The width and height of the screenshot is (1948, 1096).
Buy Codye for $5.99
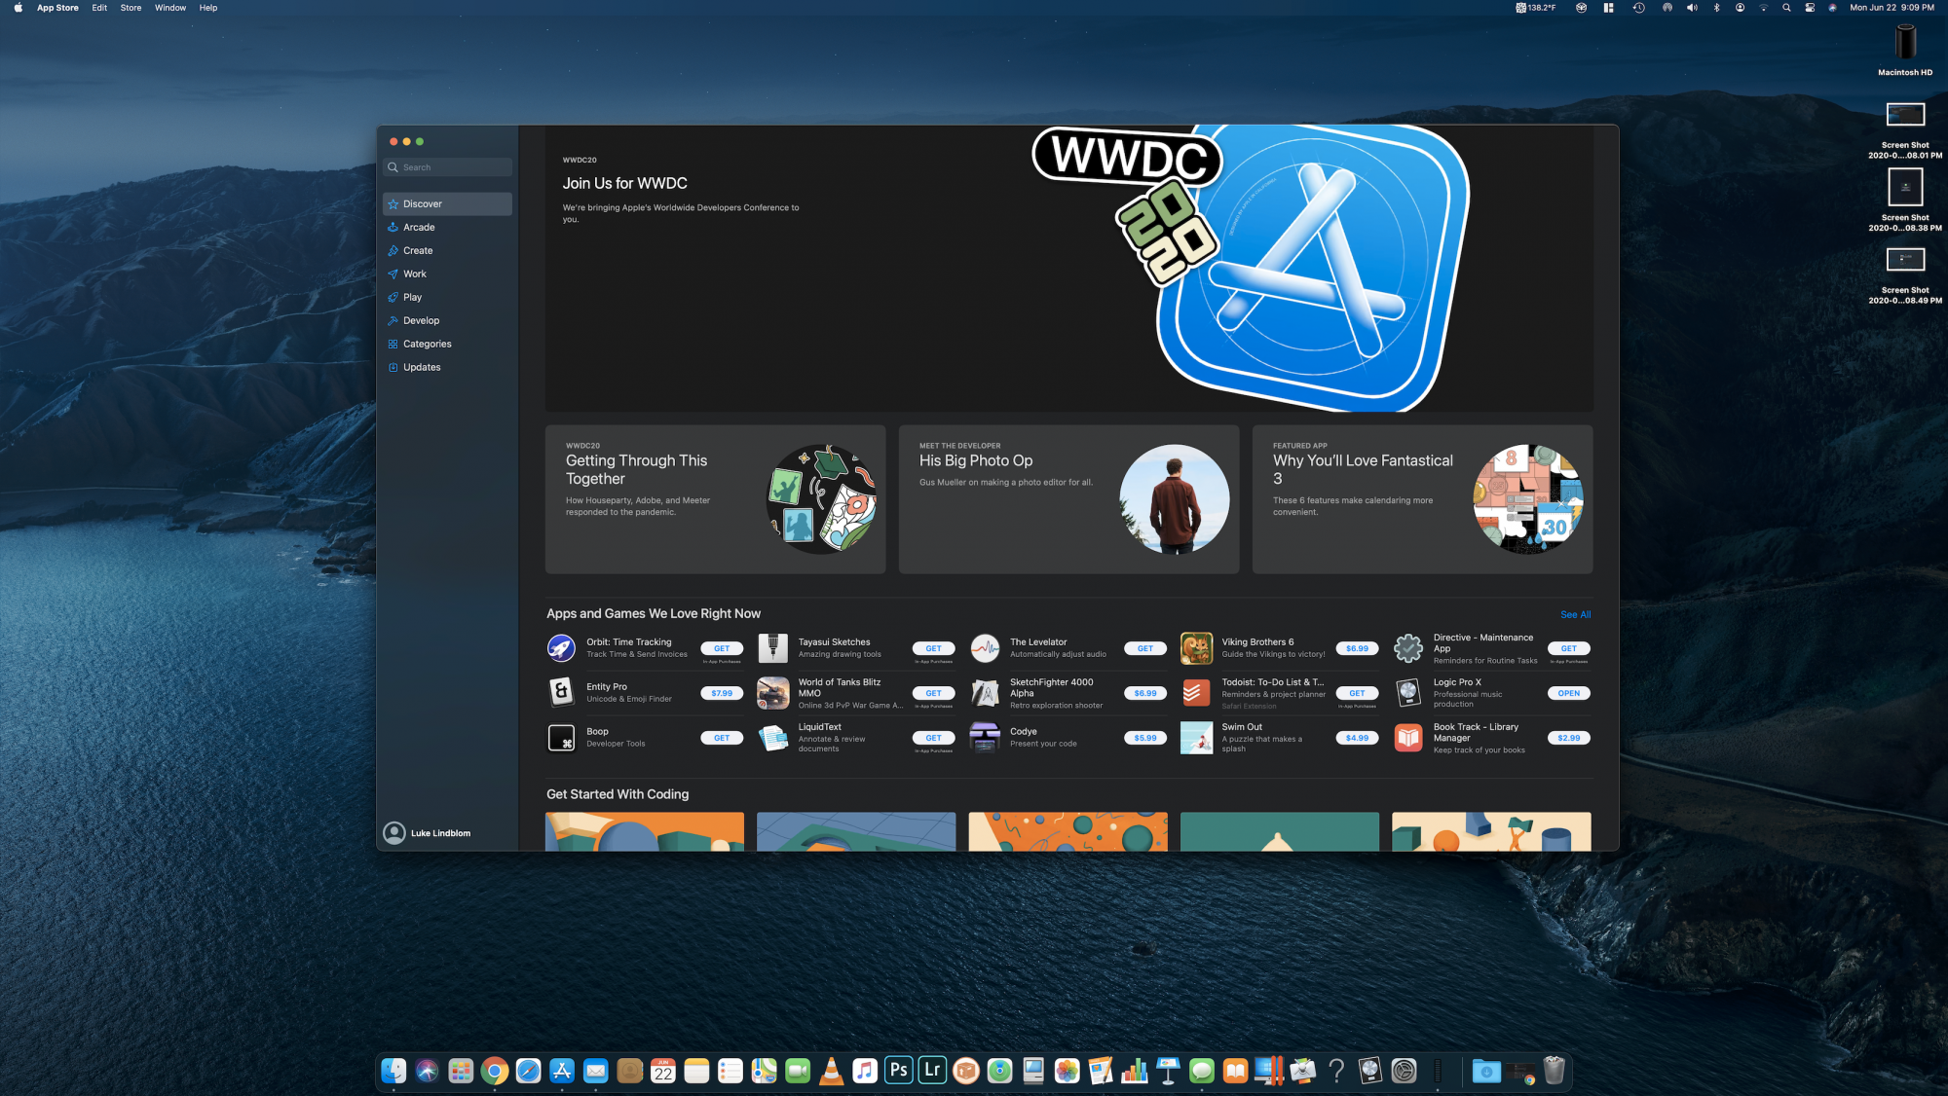click(1145, 738)
